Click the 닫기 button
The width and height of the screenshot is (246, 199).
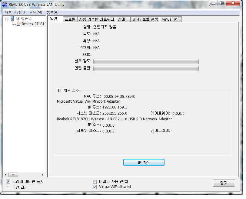(224, 183)
